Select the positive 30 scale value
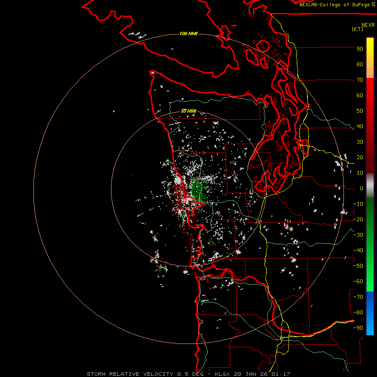The width and height of the screenshot is (377, 377). (x=360, y=142)
